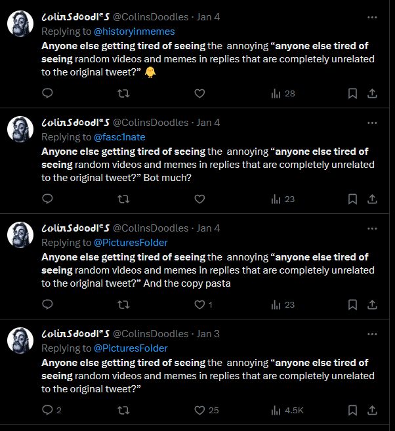The height and width of the screenshot is (431, 395).
Task: Like the tweet replying to @historyinmemes
Action: pos(200,93)
